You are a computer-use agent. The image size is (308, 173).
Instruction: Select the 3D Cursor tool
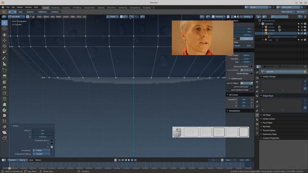(4, 29)
